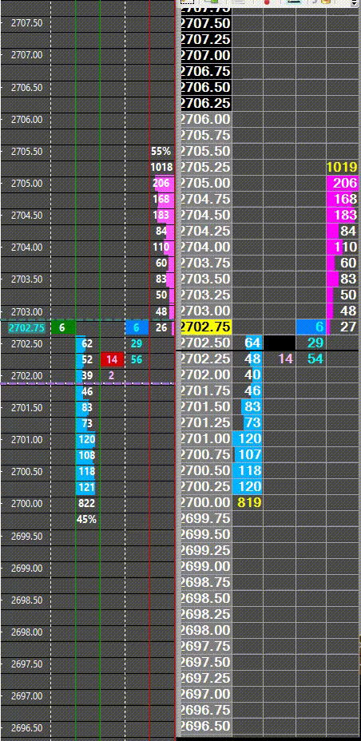The image size is (361, 741).
Task: Click the teal line toolbar icon
Action: (x=294, y=2)
